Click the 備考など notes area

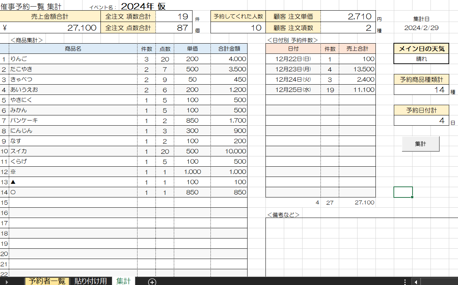pyautogui.click(x=361, y=245)
